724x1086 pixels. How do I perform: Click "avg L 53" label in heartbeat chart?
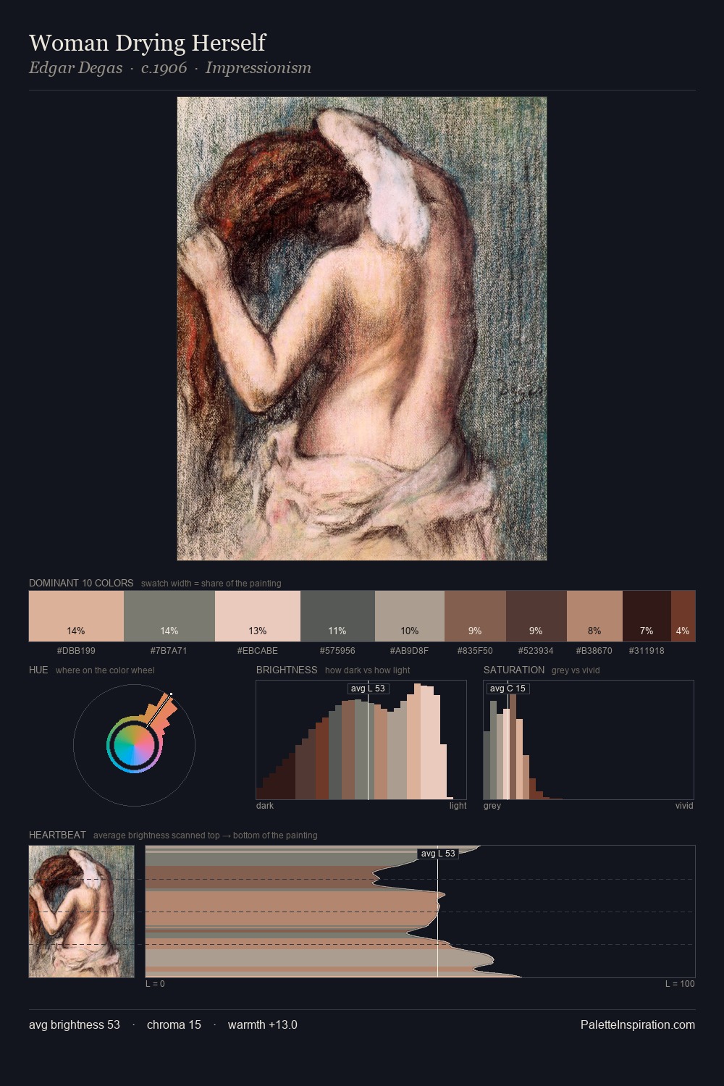tap(438, 854)
